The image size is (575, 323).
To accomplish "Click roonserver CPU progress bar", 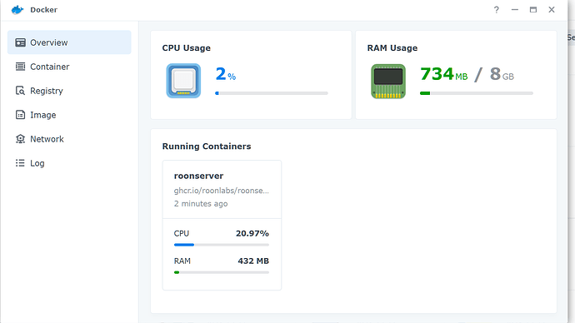I will (x=222, y=245).
